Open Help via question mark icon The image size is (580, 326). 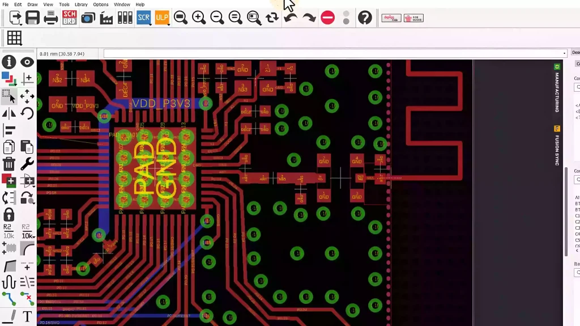click(365, 18)
